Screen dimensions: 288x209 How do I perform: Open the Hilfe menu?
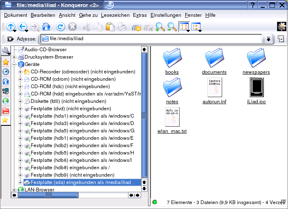point(210,15)
